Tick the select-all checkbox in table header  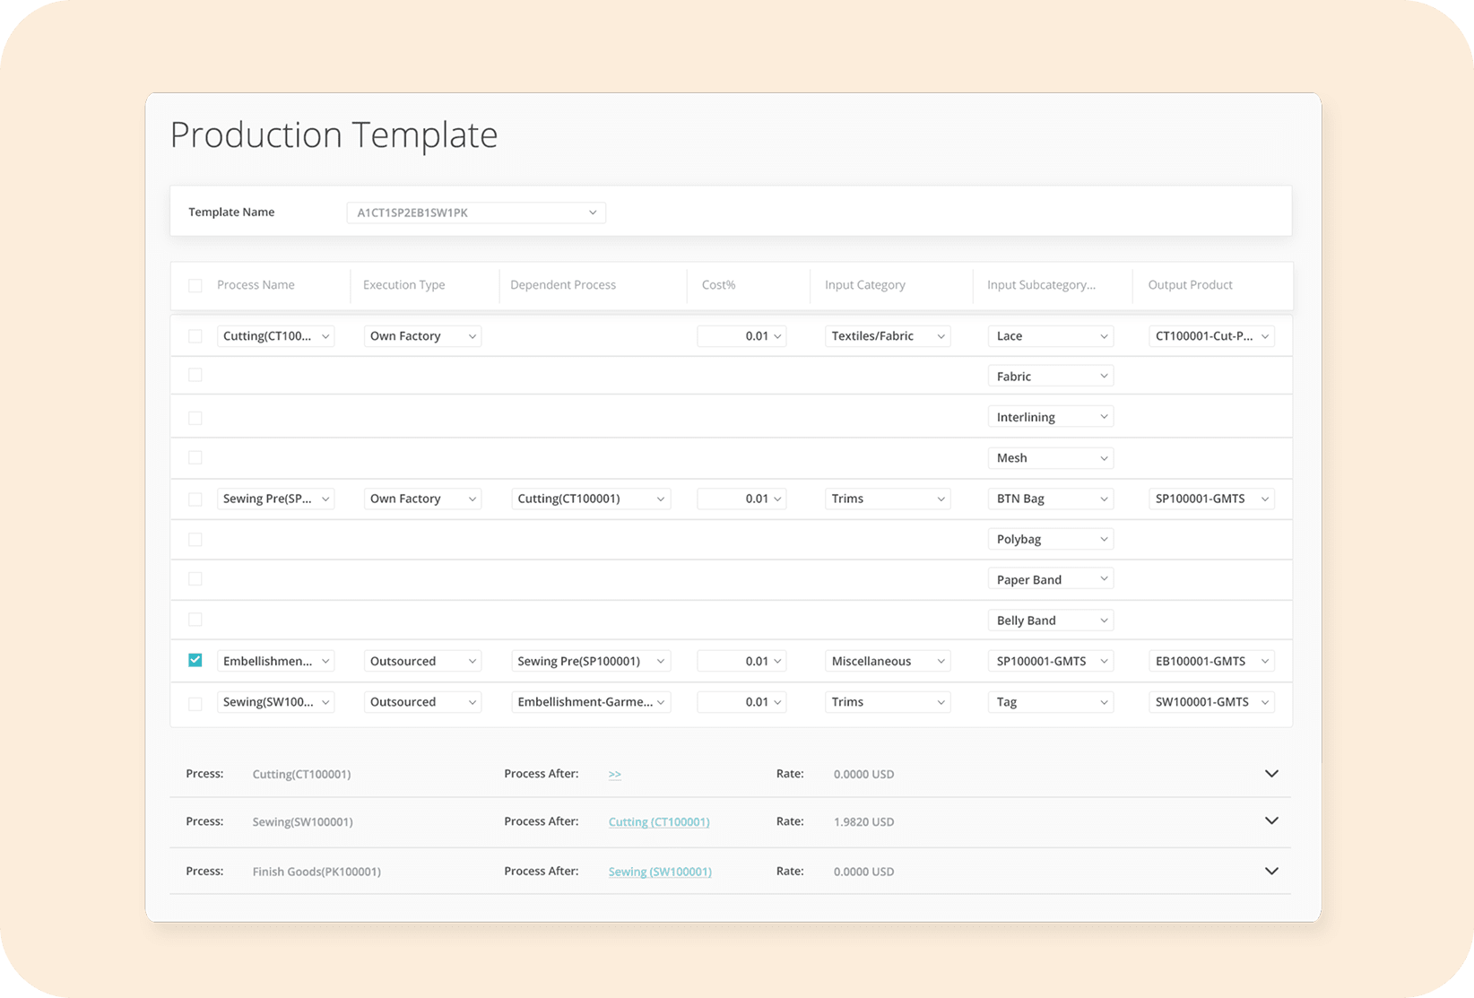(195, 285)
